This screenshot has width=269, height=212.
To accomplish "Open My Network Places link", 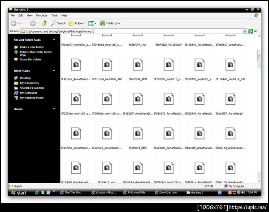I will click(x=32, y=98).
